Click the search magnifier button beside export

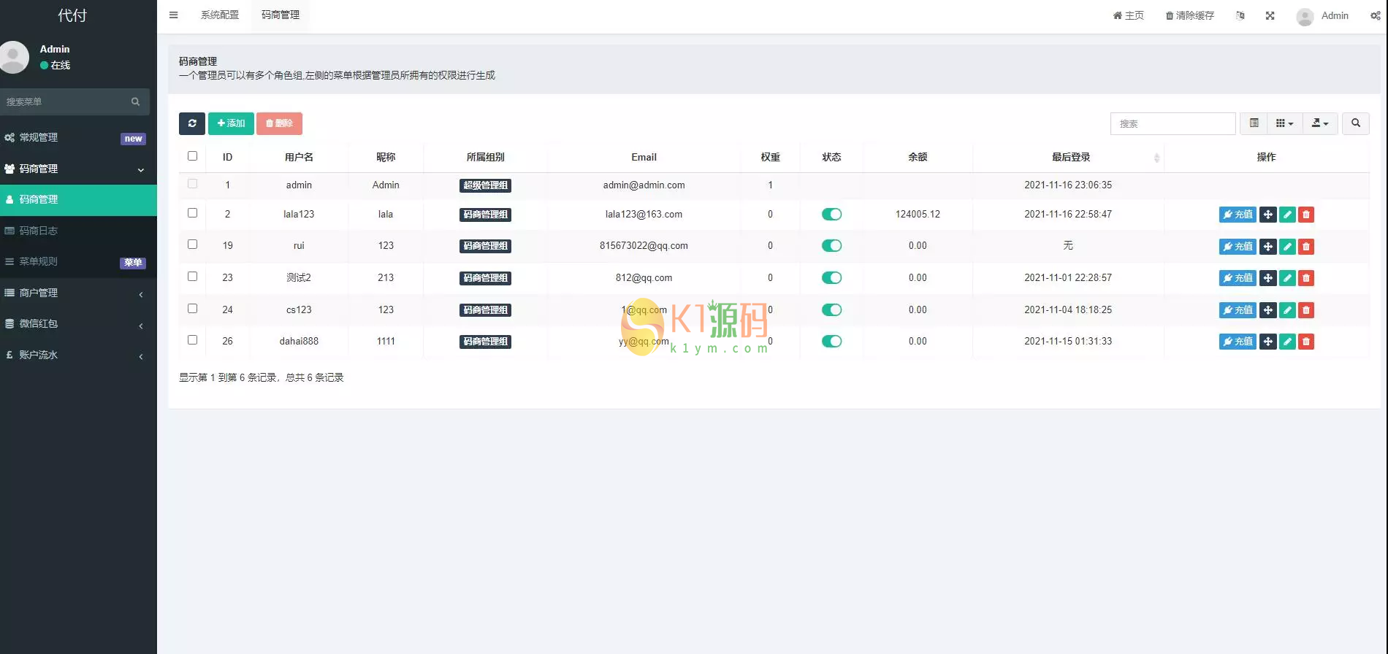1355,123
